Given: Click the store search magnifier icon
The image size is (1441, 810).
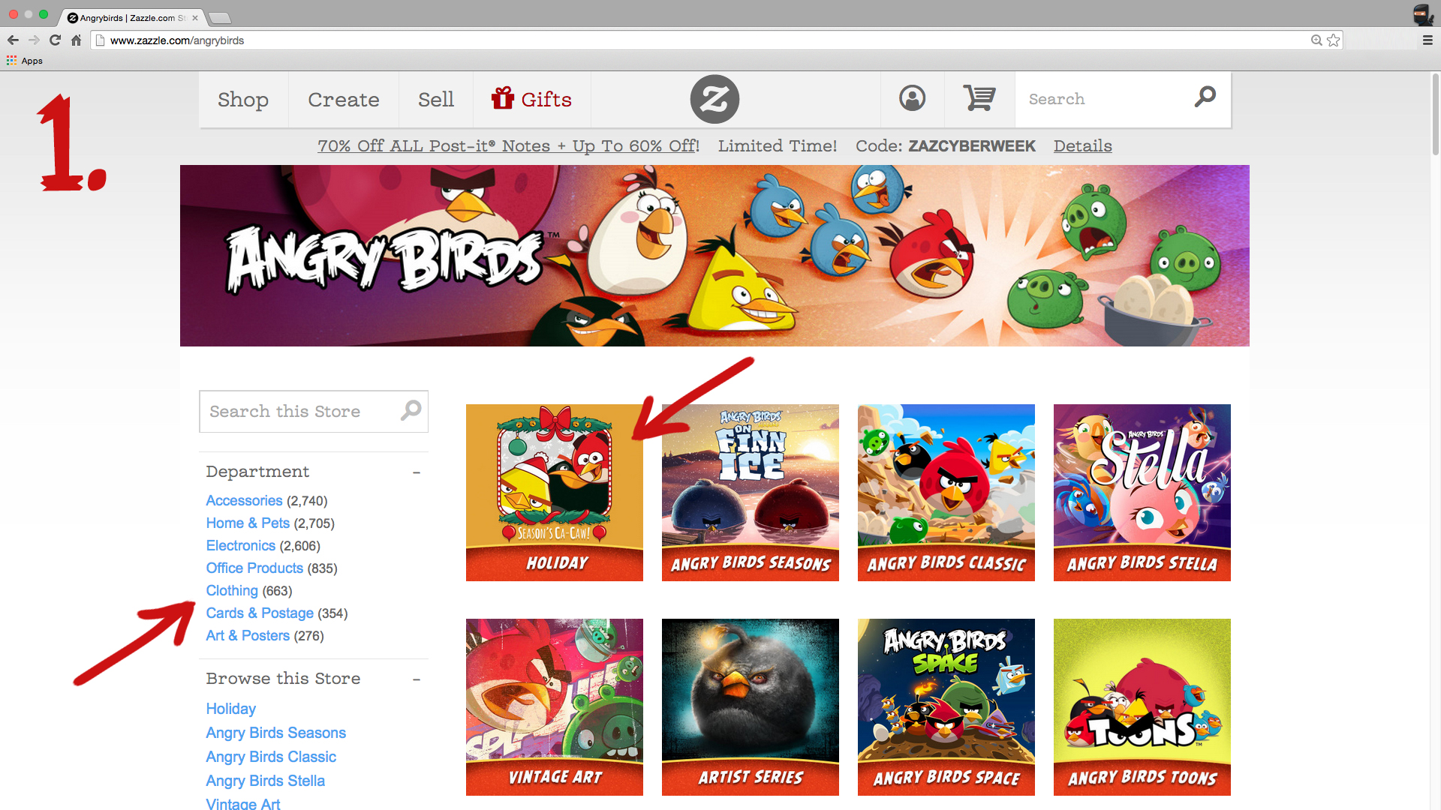Looking at the screenshot, I should tap(411, 410).
